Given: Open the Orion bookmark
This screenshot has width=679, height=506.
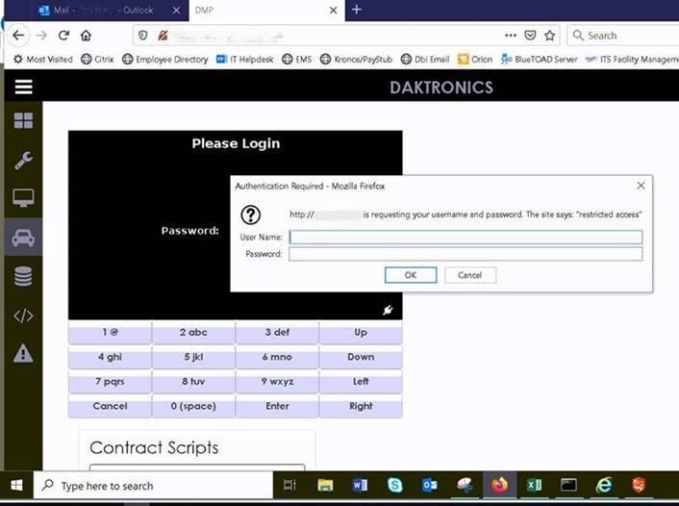Looking at the screenshot, I should coord(475,59).
